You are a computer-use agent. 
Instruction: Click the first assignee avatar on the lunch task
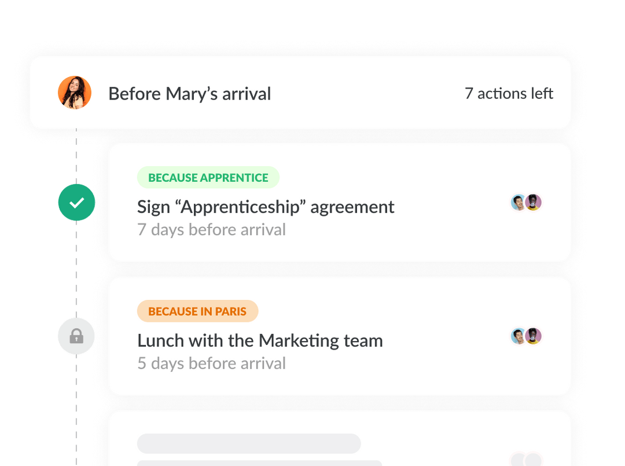click(517, 336)
